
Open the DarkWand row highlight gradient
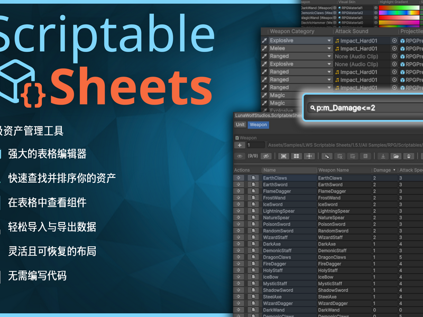click(399, 8)
